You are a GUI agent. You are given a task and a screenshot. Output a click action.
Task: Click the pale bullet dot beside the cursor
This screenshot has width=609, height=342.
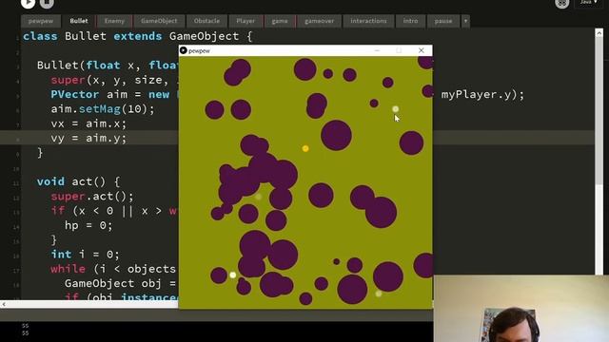tap(396, 109)
